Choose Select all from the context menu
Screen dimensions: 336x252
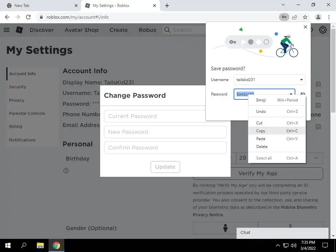pyautogui.click(x=277, y=158)
